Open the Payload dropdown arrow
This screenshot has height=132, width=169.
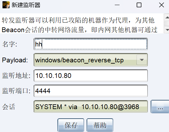(142, 60)
